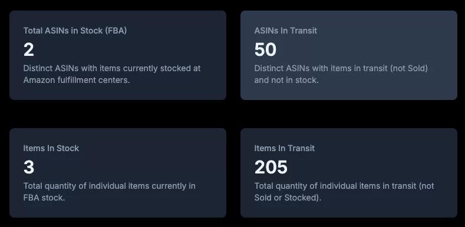Open the Items In Stock stat card

tap(118, 173)
